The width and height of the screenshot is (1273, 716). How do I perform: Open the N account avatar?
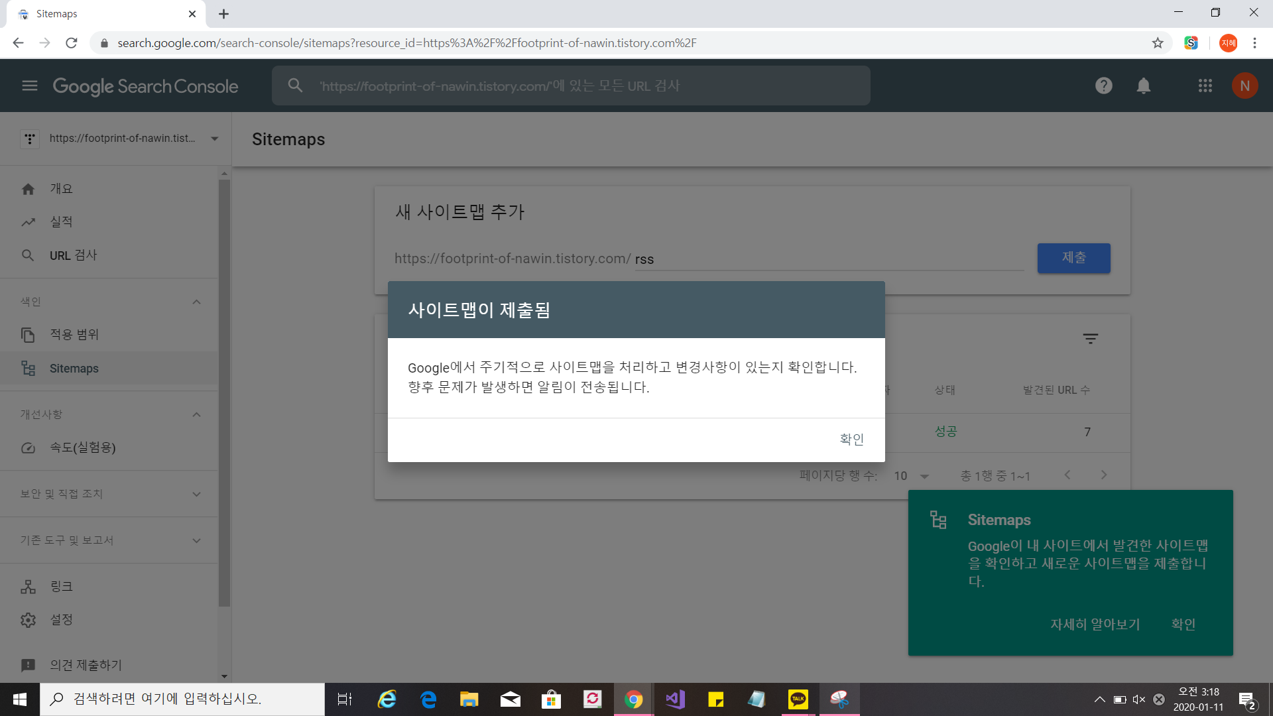[1245, 86]
